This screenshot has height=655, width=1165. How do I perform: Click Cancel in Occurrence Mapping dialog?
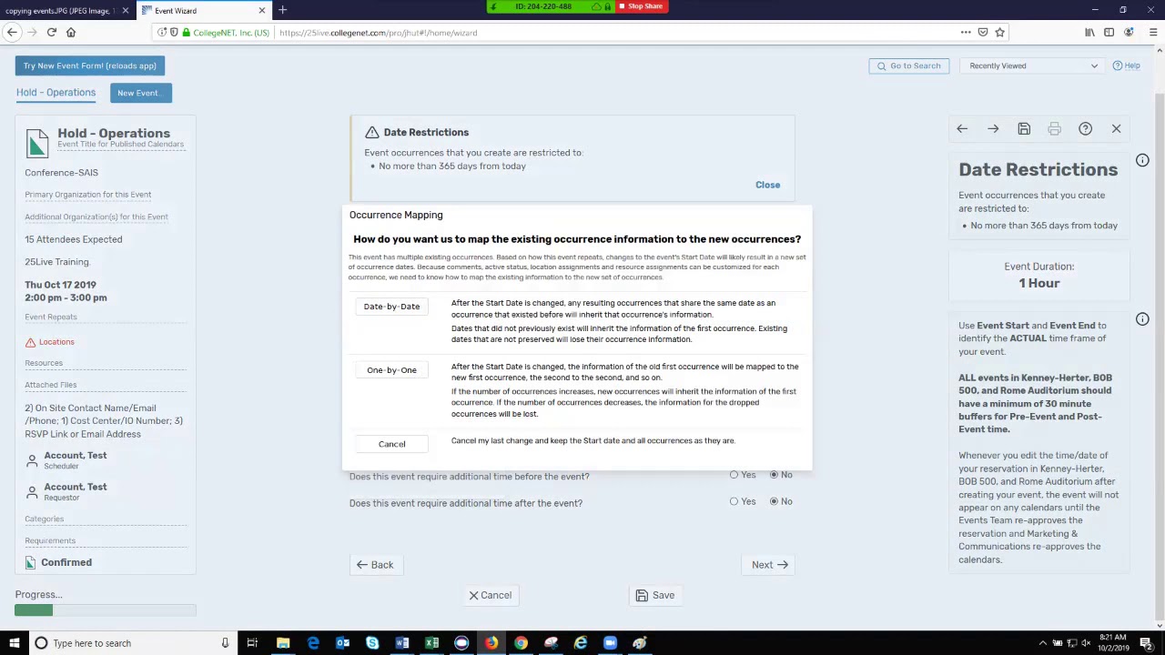click(x=391, y=444)
